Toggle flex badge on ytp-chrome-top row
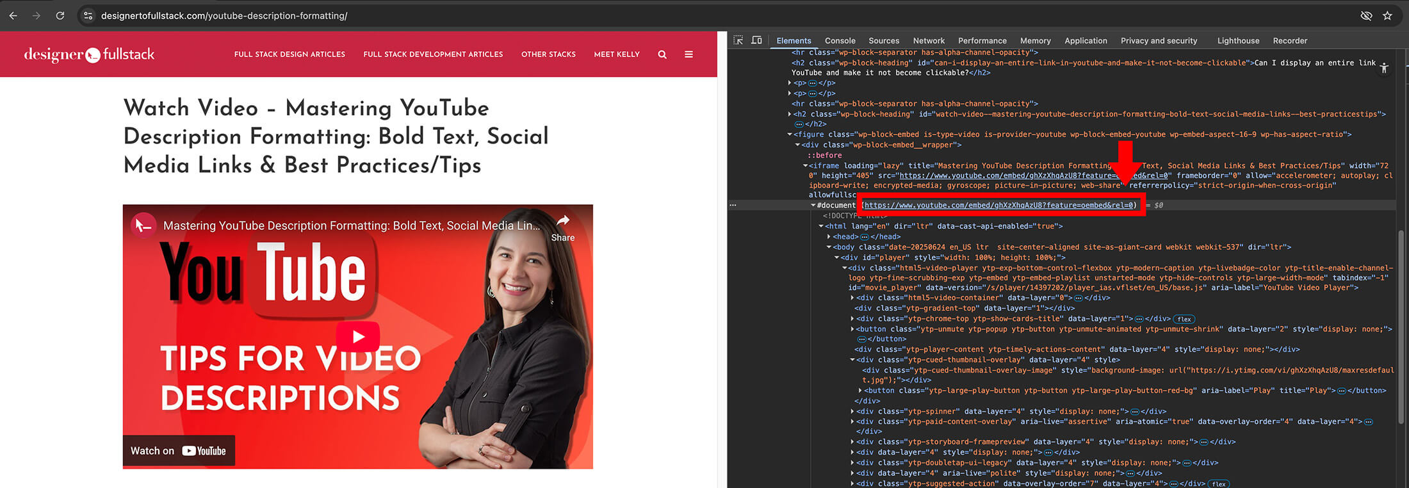Image resolution: width=1409 pixels, height=488 pixels. 1184,319
